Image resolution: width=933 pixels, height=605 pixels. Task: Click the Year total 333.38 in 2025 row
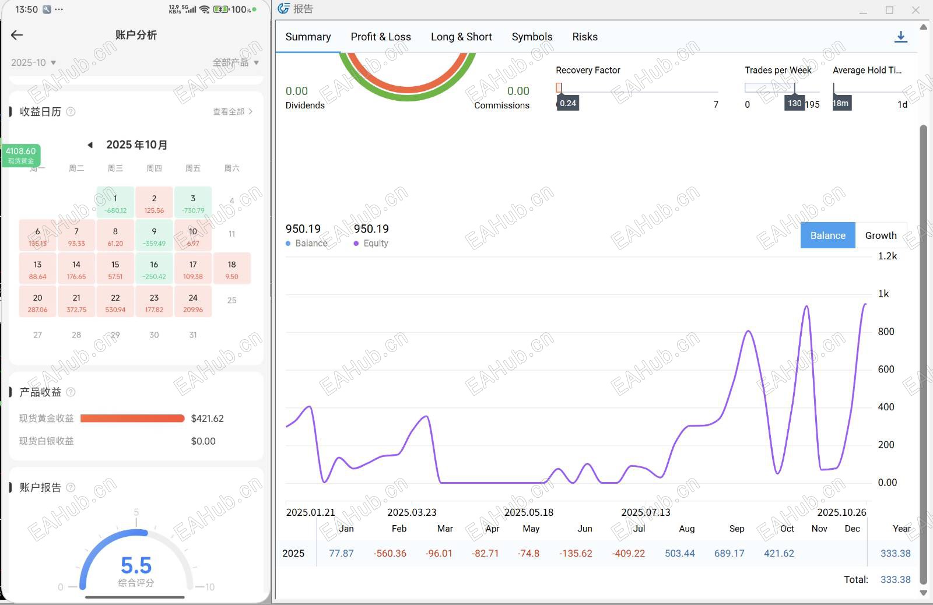point(896,553)
